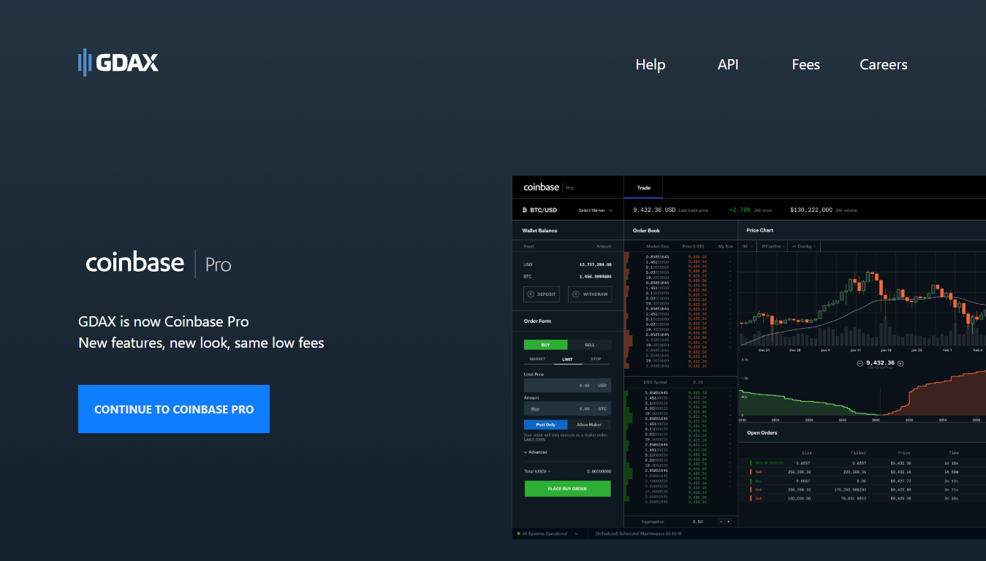Screen dimensions: 986x561
Task: Click the Limit Price input field
Action: point(567,386)
